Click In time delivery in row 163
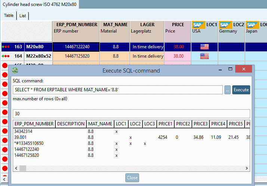 pyautogui.click(x=148, y=47)
